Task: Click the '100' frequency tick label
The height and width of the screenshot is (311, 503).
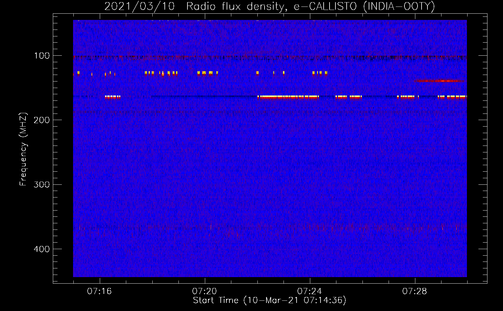Action: pos(42,56)
